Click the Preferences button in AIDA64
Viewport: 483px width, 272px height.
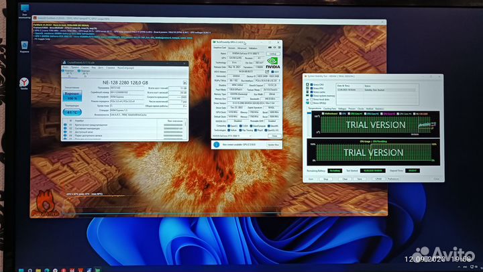pyautogui.click(x=393, y=179)
